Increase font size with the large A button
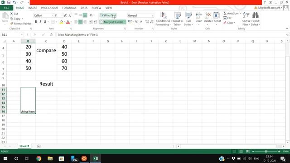290x163 pixels. [65, 15]
